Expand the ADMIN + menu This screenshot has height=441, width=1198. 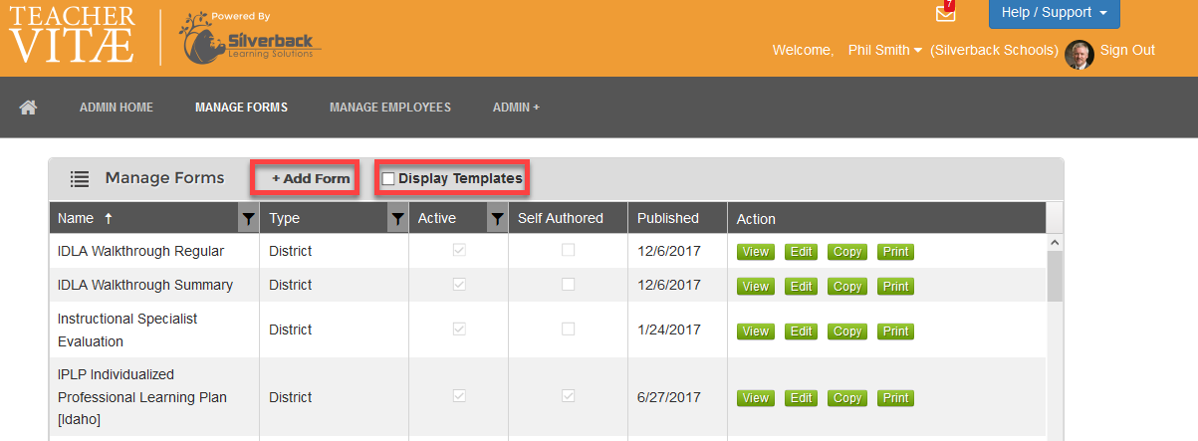[516, 108]
